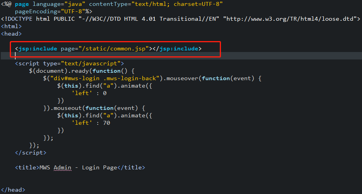Click the w3.org loose.dtd URL string

[x=290, y=19]
